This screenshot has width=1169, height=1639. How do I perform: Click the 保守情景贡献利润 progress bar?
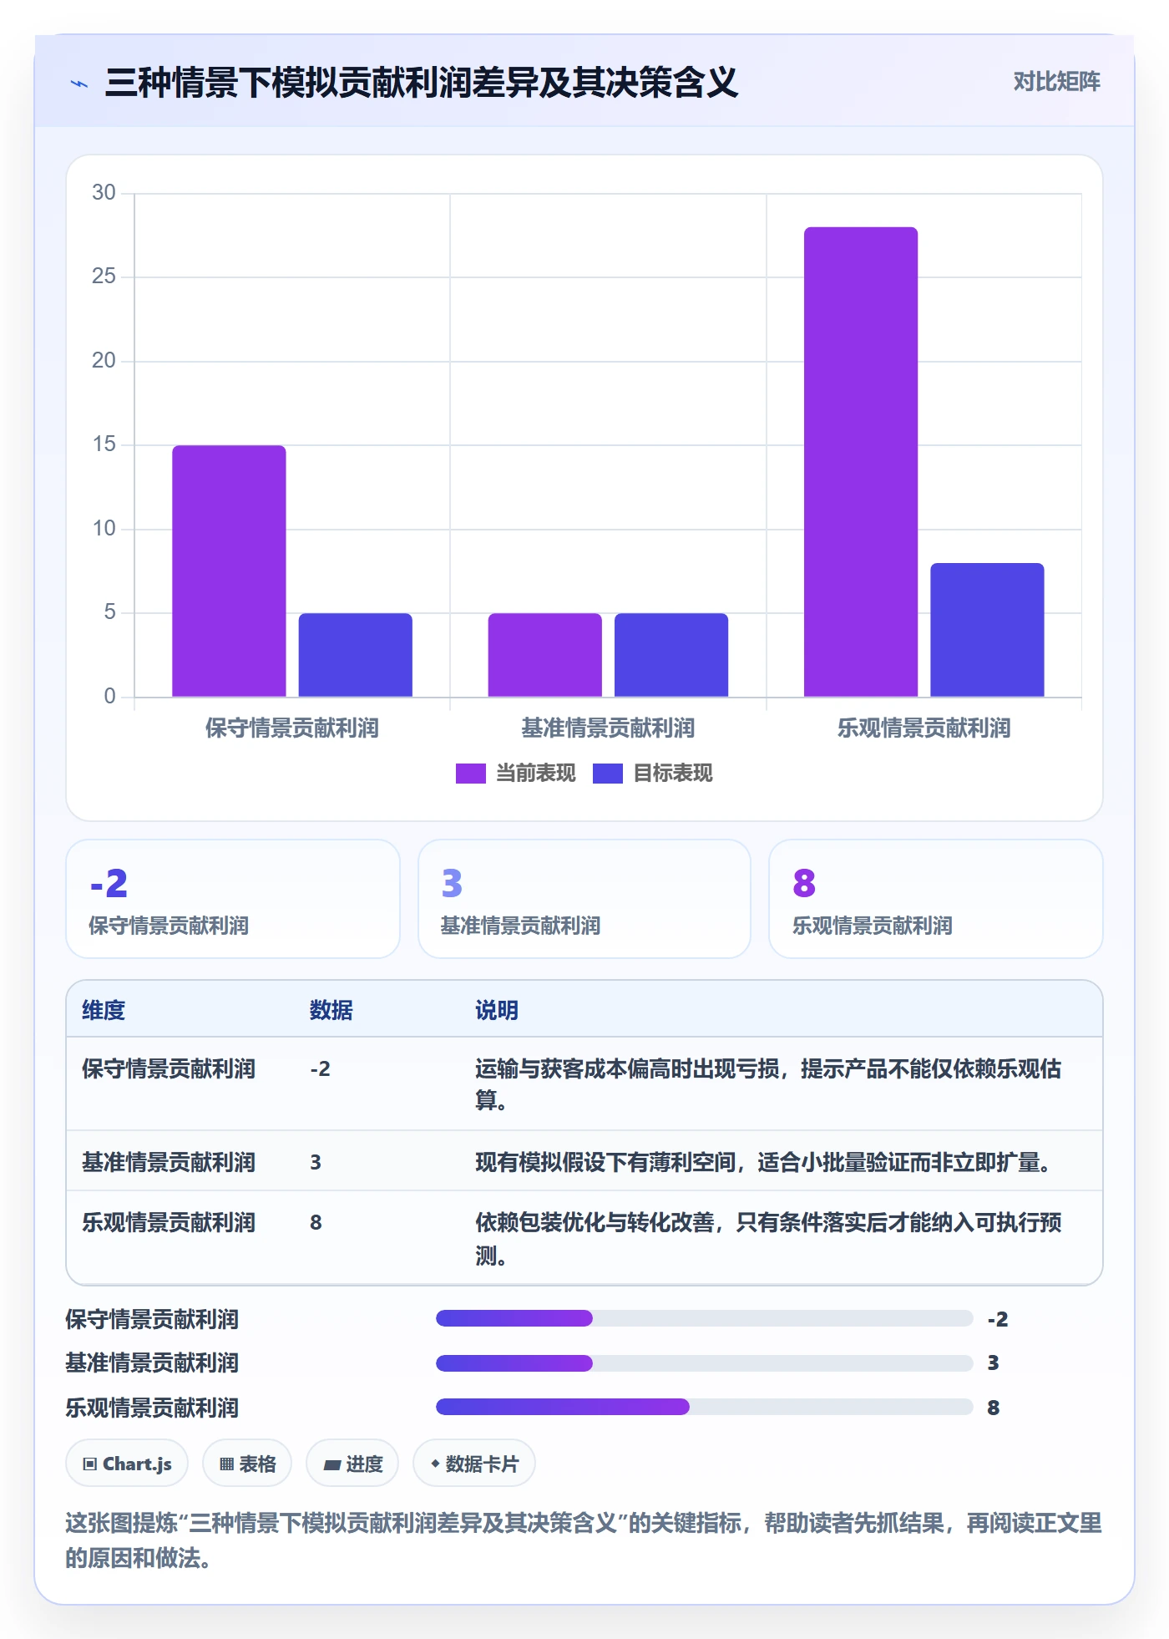point(705,1318)
